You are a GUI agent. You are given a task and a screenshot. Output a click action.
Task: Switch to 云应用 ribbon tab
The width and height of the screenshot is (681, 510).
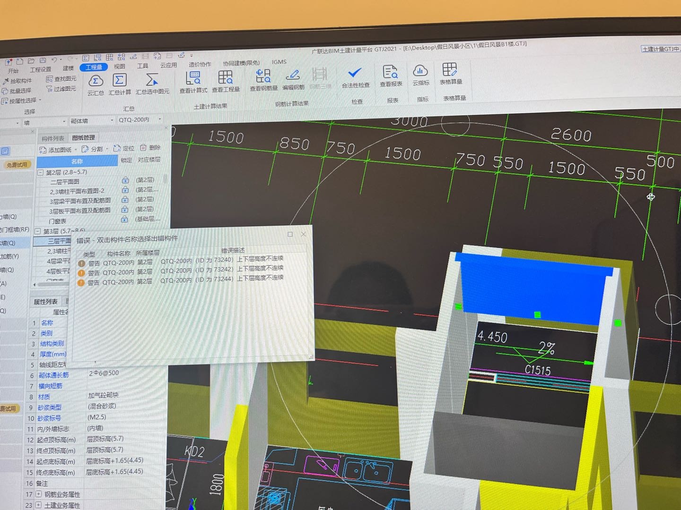pos(168,65)
